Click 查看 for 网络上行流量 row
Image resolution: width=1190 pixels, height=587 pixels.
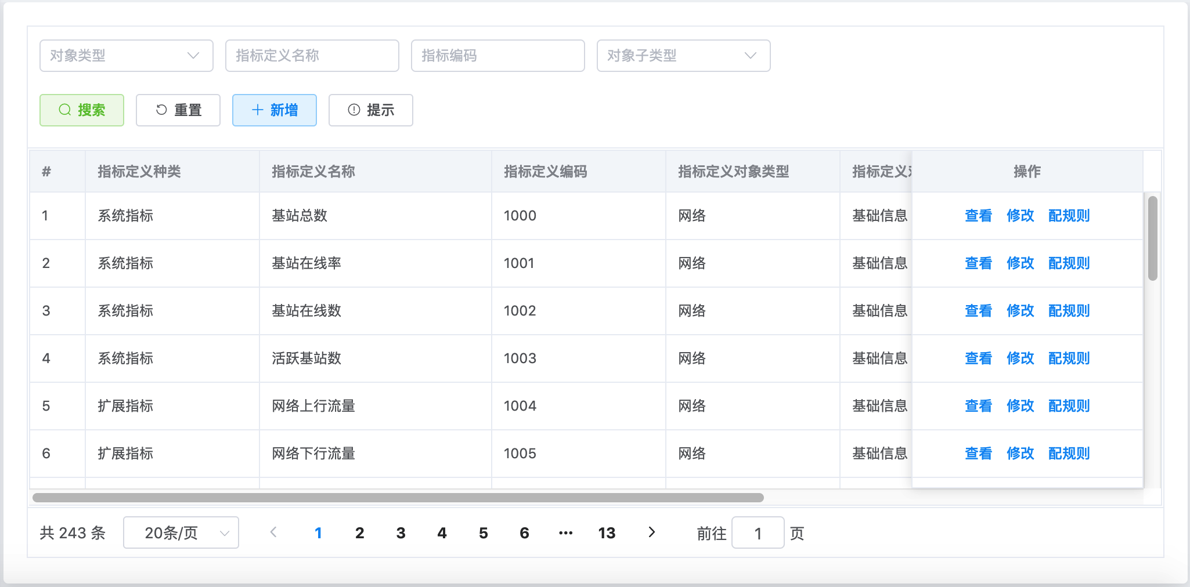point(979,406)
